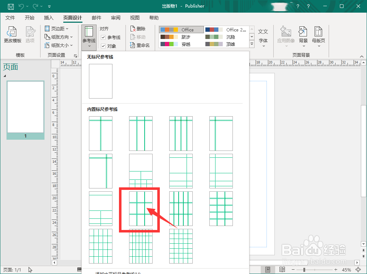Viewport: 367px width, 274px height.
Task: Click single page view icon
Action: click(268, 270)
